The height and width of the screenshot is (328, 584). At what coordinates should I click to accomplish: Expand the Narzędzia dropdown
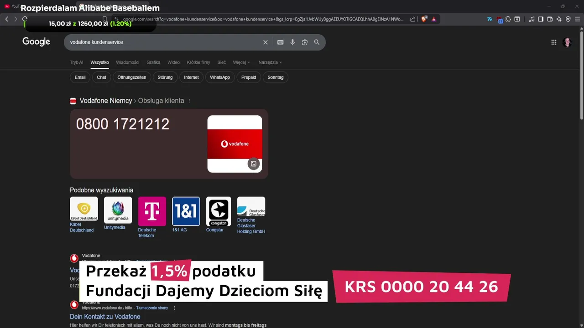tap(270, 62)
